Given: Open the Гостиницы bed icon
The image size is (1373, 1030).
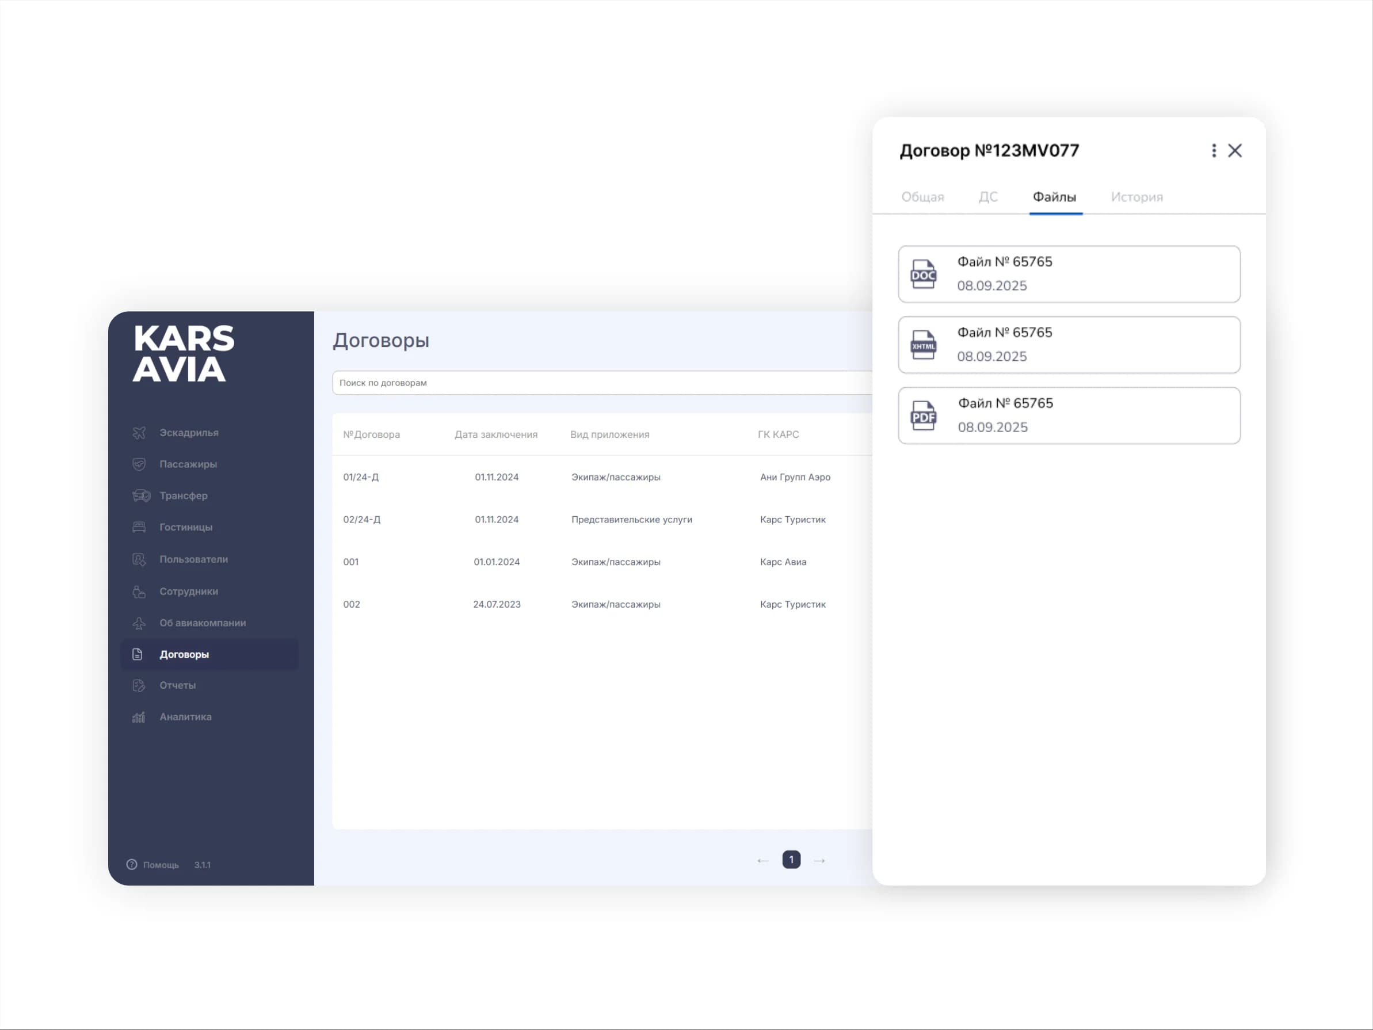Looking at the screenshot, I should (139, 527).
